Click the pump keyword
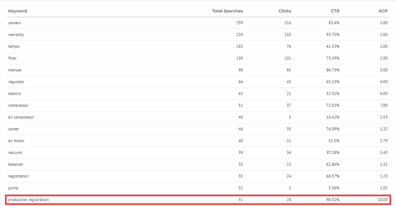 [13, 188]
